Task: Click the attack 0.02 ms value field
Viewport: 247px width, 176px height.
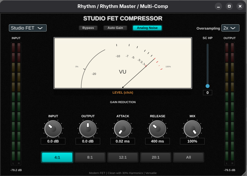Action: pyautogui.click(x=123, y=141)
